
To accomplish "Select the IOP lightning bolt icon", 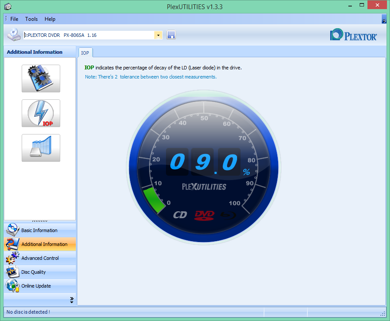I will [41, 113].
